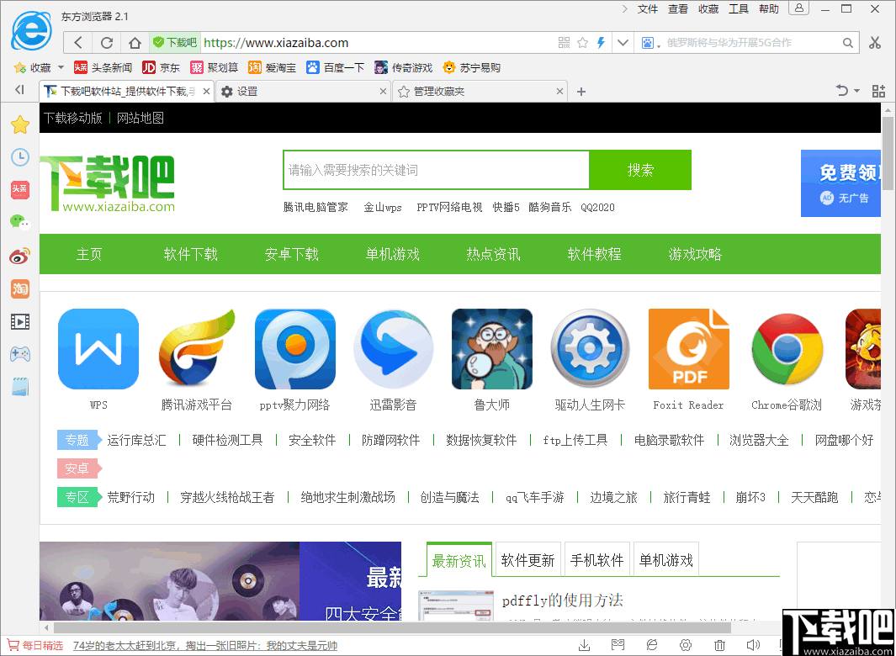Screen dimensions: 896x656
Task: Open the address bar dropdown arrow
Action: 623,42
